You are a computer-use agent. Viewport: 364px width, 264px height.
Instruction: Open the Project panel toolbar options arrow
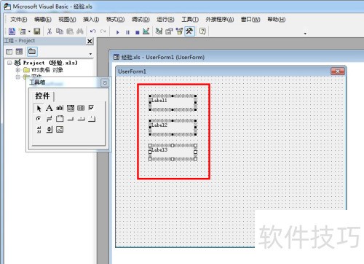point(90,54)
